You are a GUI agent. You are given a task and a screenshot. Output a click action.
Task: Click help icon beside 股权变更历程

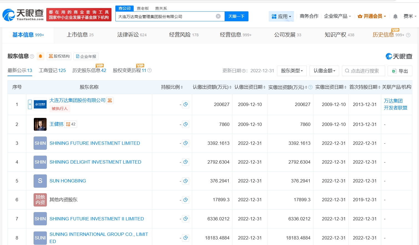tap(149, 70)
